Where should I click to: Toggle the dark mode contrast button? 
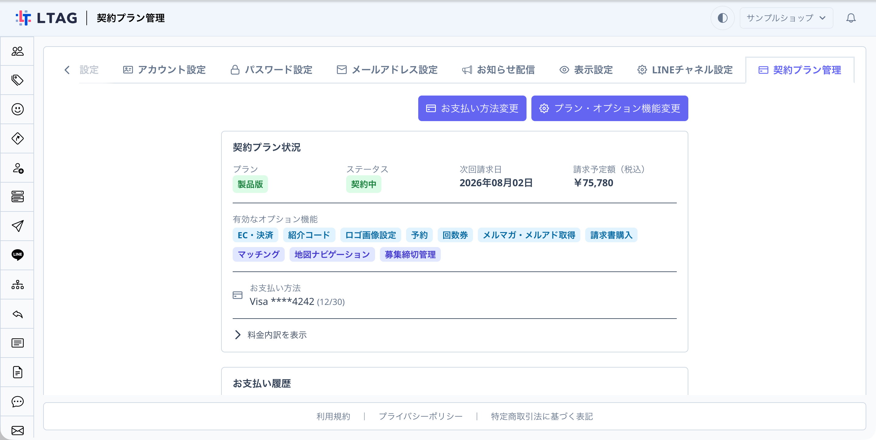coord(722,18)
